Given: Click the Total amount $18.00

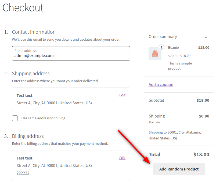Looking at the screenshot, I should point(201,154).
